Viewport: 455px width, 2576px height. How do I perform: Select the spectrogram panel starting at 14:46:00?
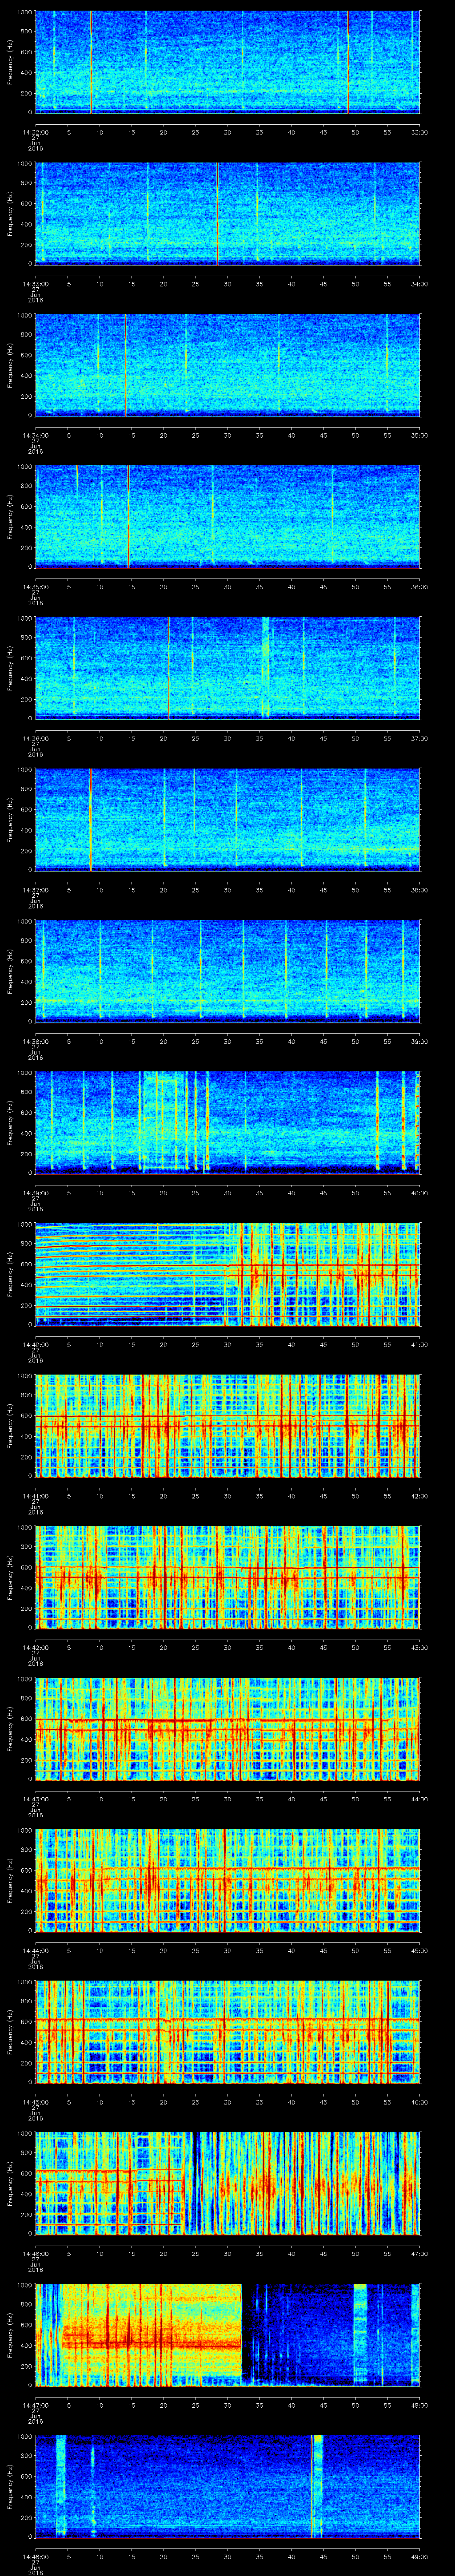pyautogui.click(x=228, y=2183)
